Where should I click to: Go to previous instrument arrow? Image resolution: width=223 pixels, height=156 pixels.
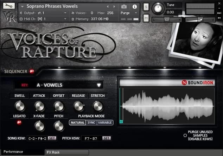click(108, 7)
